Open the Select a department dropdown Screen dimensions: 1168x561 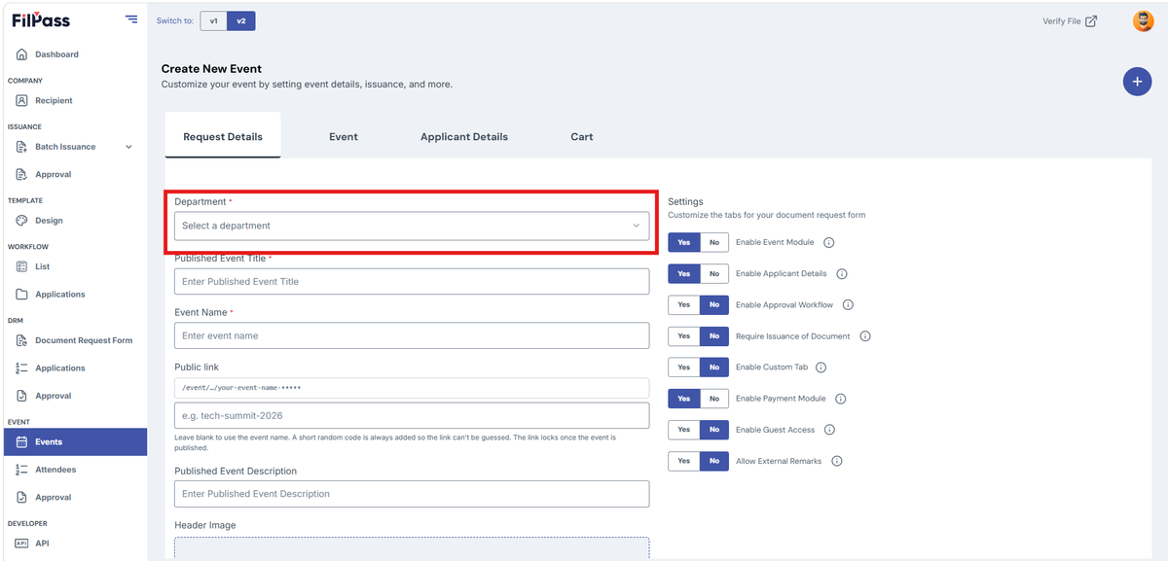pyautogui.click(x=412, y=226)
